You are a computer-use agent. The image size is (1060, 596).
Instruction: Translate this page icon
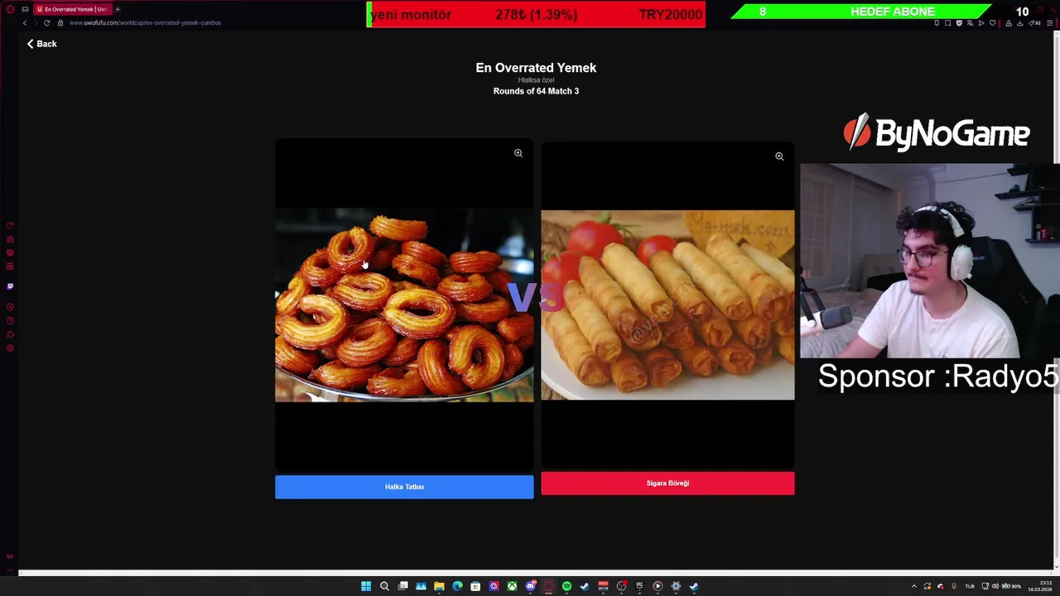970,23
